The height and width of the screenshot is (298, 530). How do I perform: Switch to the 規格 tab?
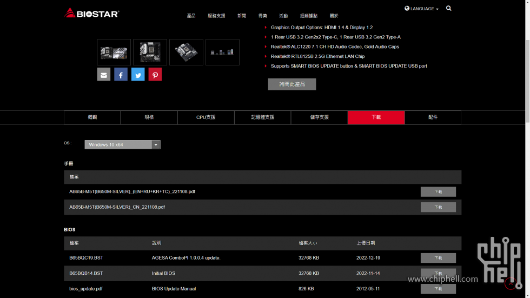pos(149,117)
